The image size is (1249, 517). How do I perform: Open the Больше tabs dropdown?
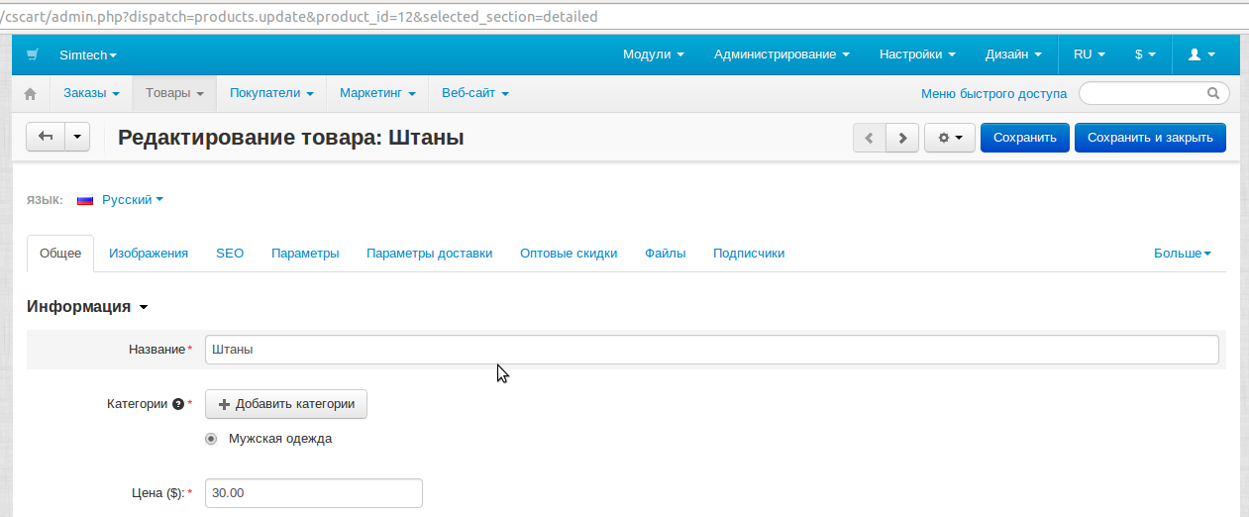(1182, 254)
